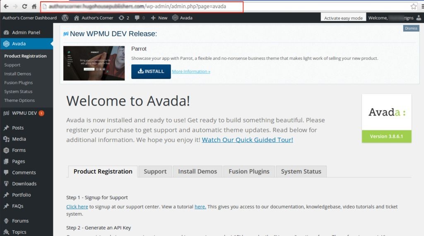This screenshot has height=236, width=424.
Task: Open Watch Our Quick Guided Tour link
Action: pos(247,140)
